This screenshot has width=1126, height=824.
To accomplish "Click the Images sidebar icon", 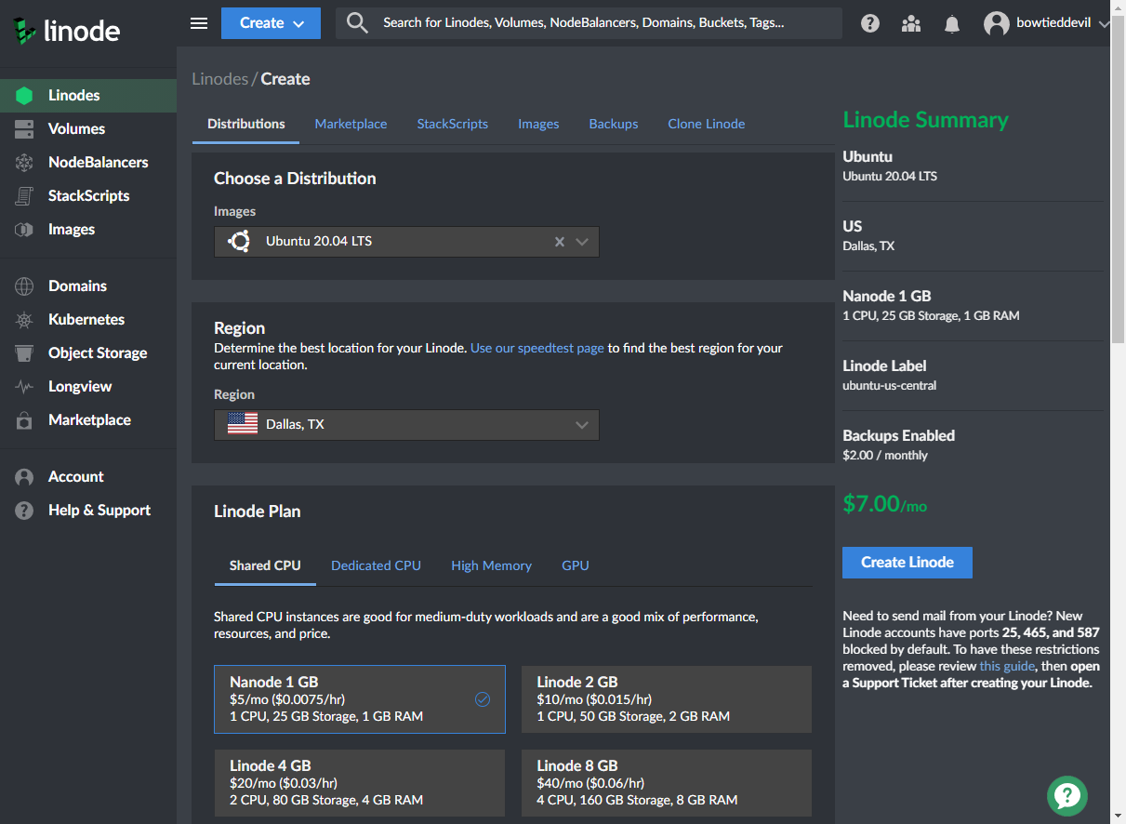I will click(x=24, y=230).
